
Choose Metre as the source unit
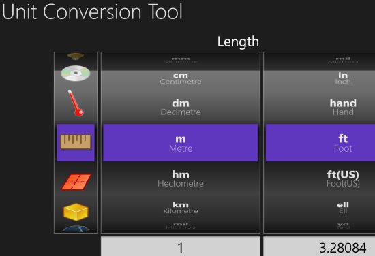(x=181, y=142)
